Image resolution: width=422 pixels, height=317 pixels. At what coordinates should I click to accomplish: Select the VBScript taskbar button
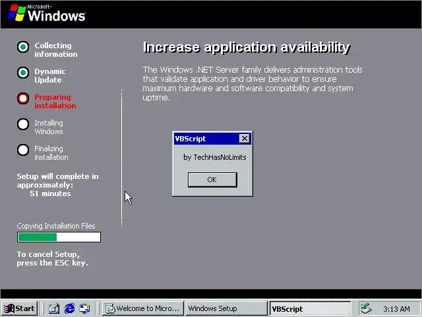[x=311, y=308]
